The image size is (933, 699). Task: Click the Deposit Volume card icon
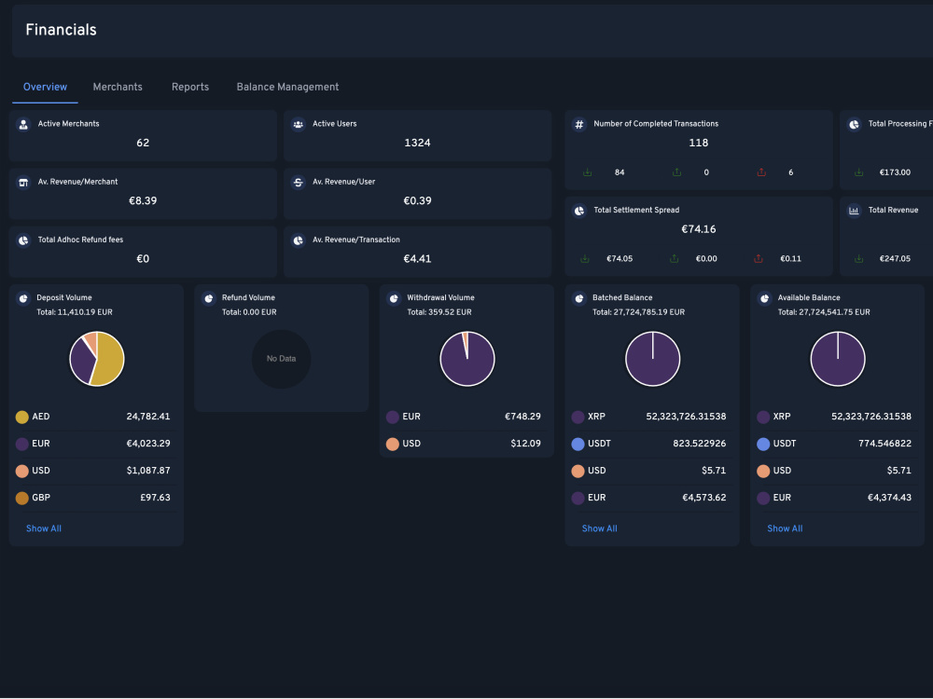tap(23, 298)
